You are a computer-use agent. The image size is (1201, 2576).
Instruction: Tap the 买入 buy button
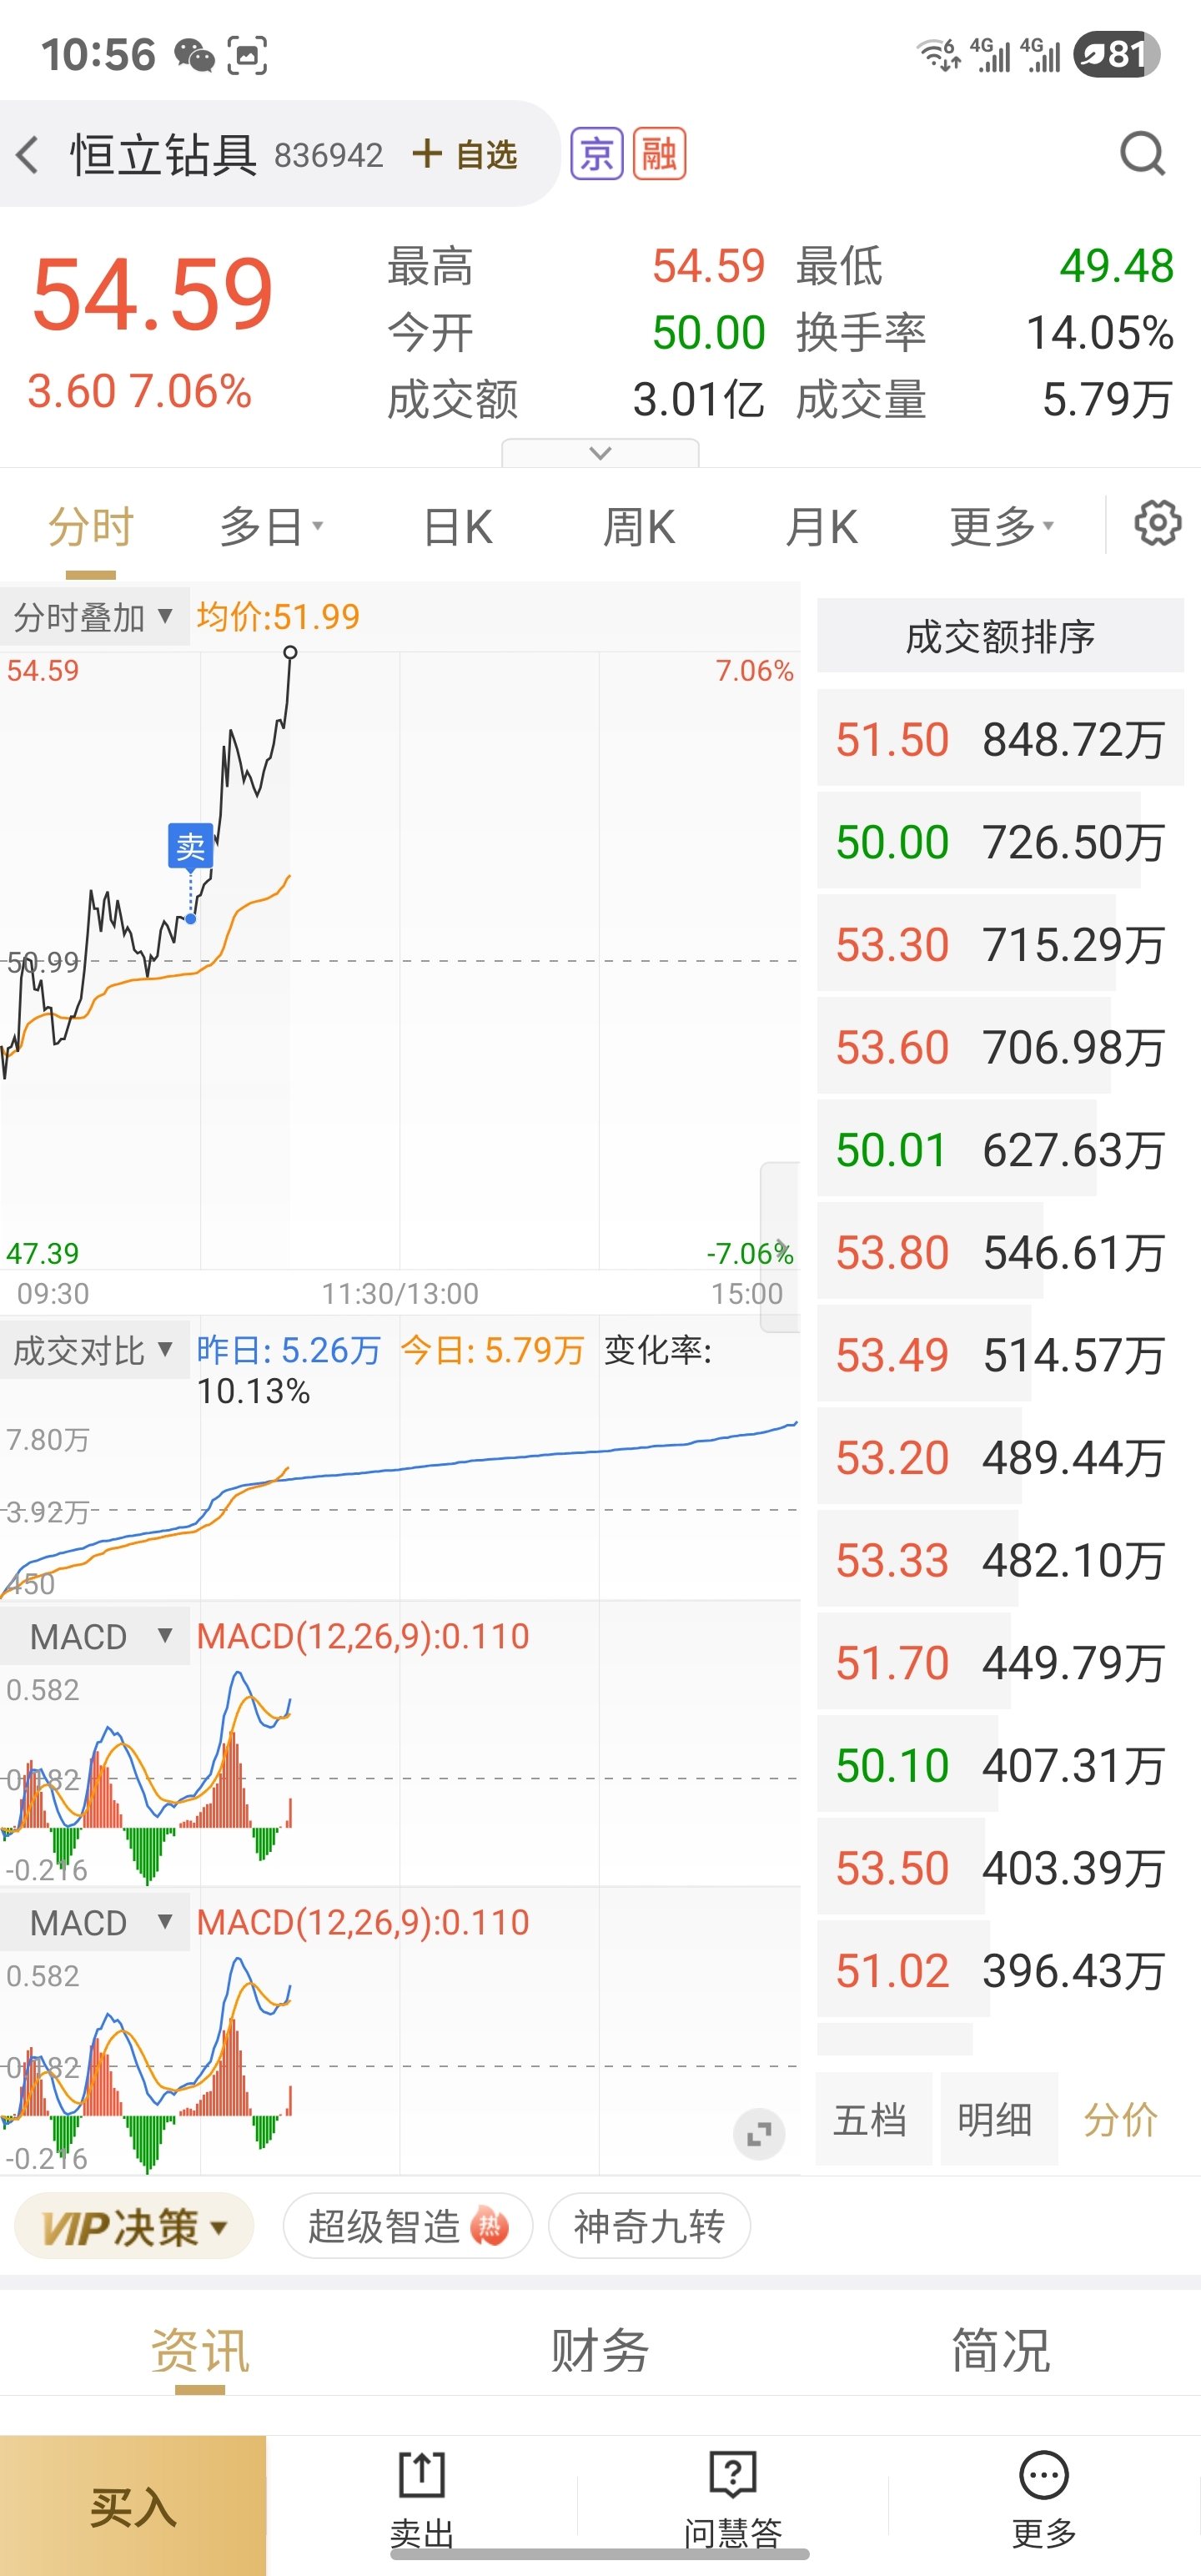[x=133, y=2505]
